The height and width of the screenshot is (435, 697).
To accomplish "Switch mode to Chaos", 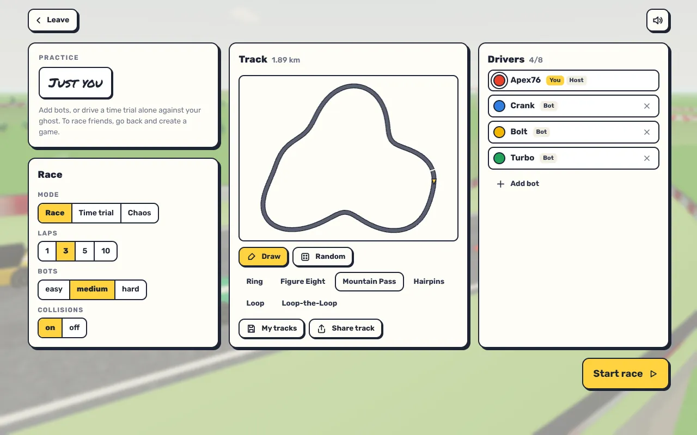I will (x=139, y=213).
